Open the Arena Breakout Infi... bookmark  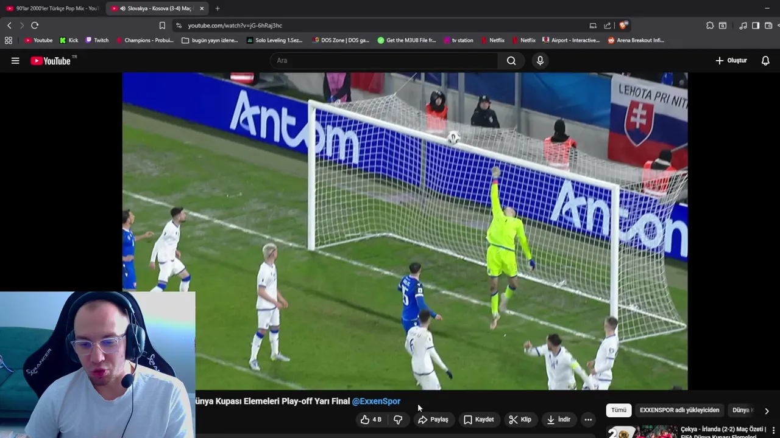tap(636, 40)
